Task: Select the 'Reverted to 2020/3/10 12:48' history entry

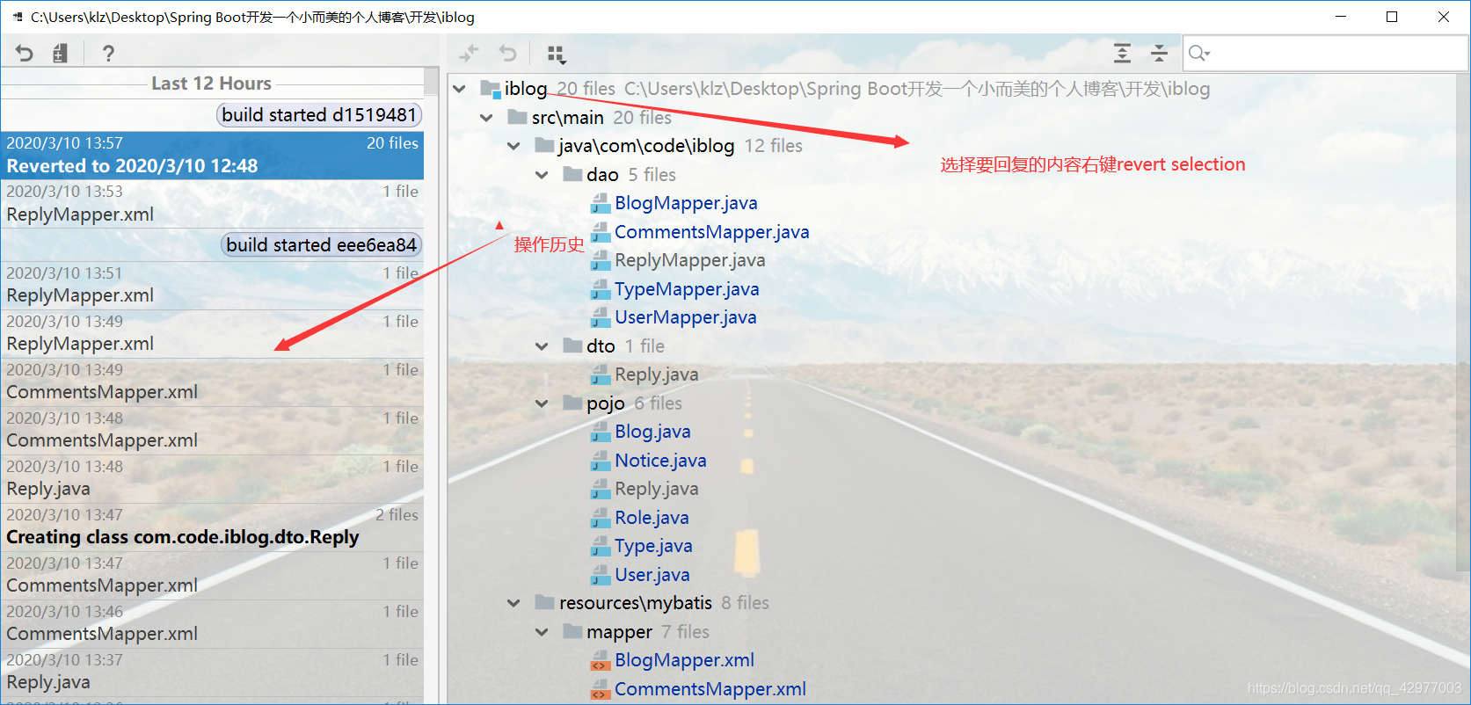Action: click(x=212, y=156)
